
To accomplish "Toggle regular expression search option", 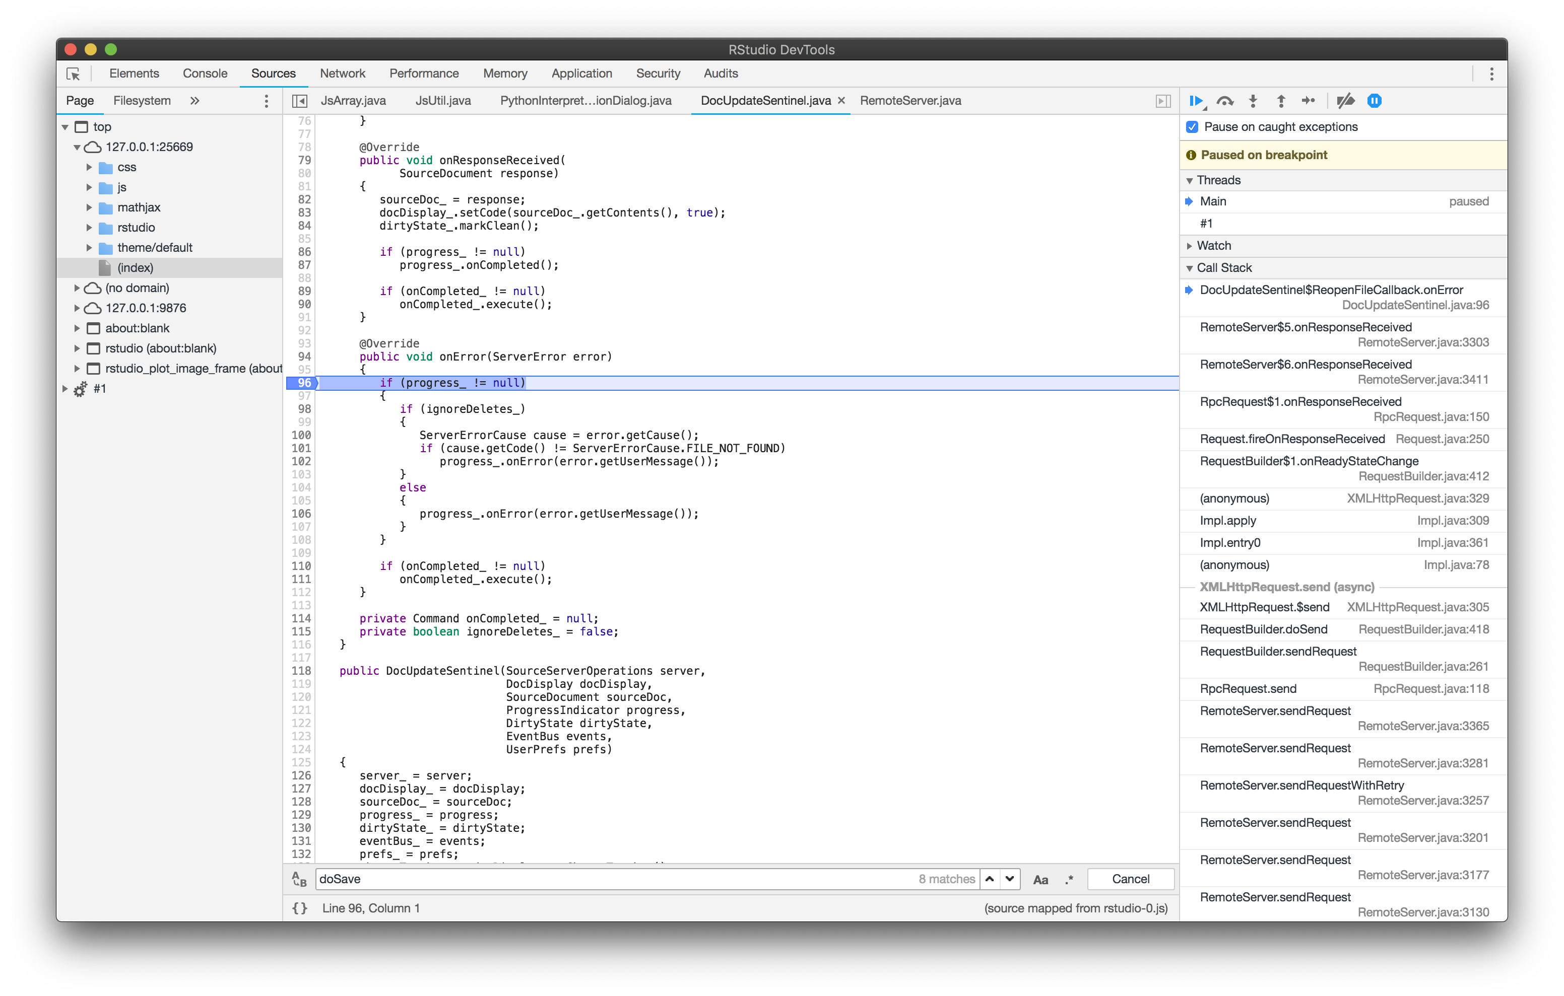I will pyautogui.click(x=1069, y=879).
